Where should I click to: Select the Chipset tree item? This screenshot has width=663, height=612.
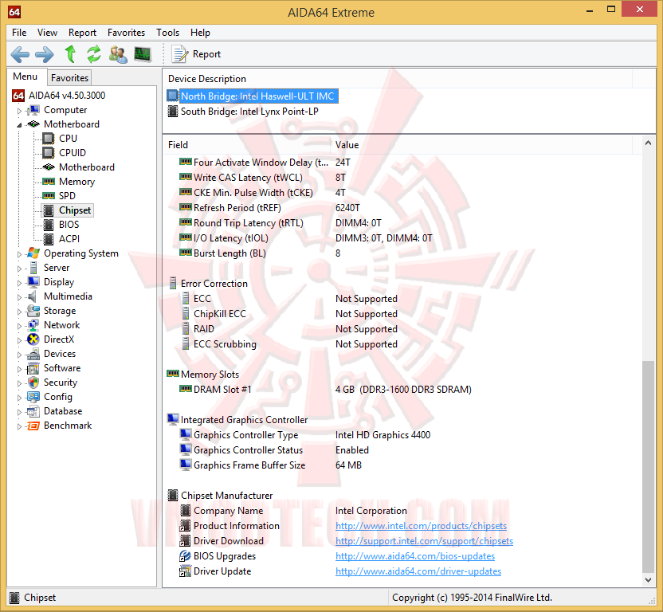[x=75, y=210]
